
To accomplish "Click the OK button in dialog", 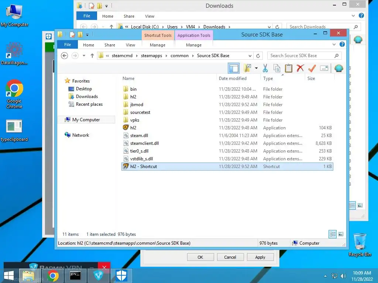I will tap(200, 257).
